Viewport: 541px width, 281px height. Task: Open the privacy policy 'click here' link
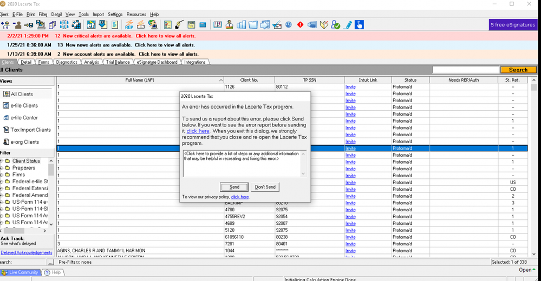(x=240, y=197)
